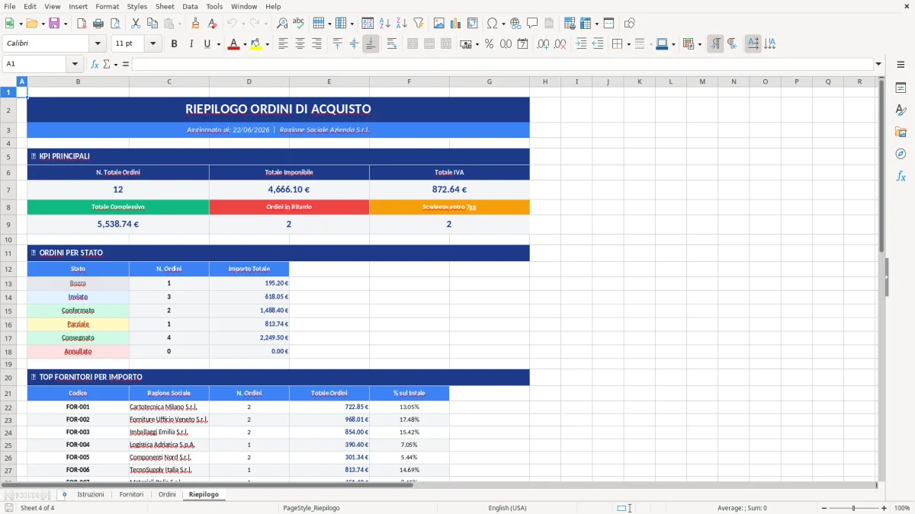915x514 pixels.
Task: Toggle Align Bottom vertical alignment
Action: [x=371, y=44]
